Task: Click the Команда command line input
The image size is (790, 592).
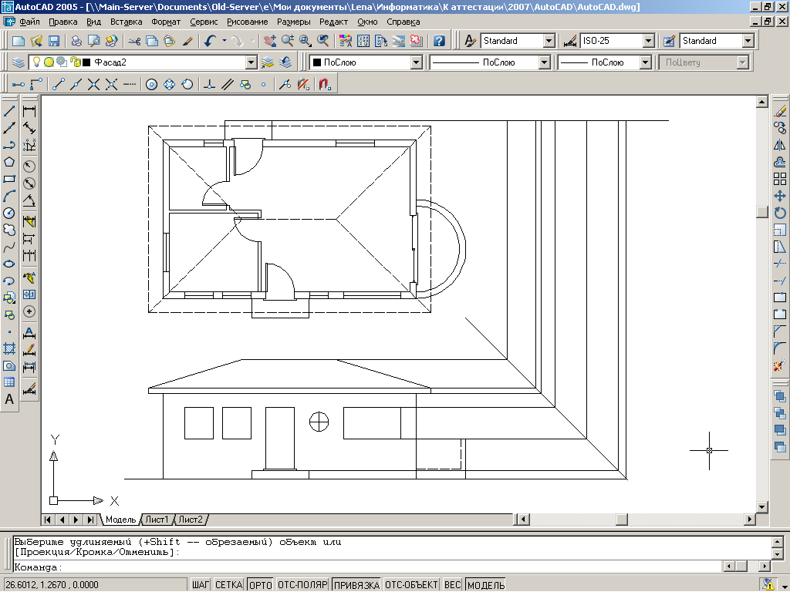Action: 368,567
